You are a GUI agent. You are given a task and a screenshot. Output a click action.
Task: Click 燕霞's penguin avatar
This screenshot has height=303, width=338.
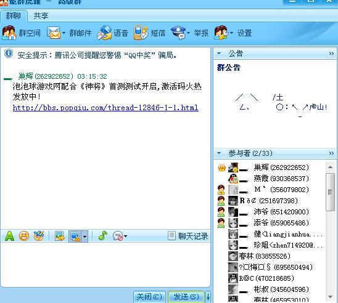[233, 179]
